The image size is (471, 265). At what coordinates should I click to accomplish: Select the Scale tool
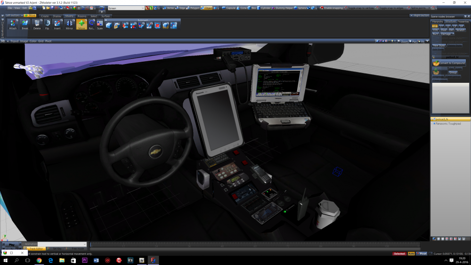(x=100, y=24)
